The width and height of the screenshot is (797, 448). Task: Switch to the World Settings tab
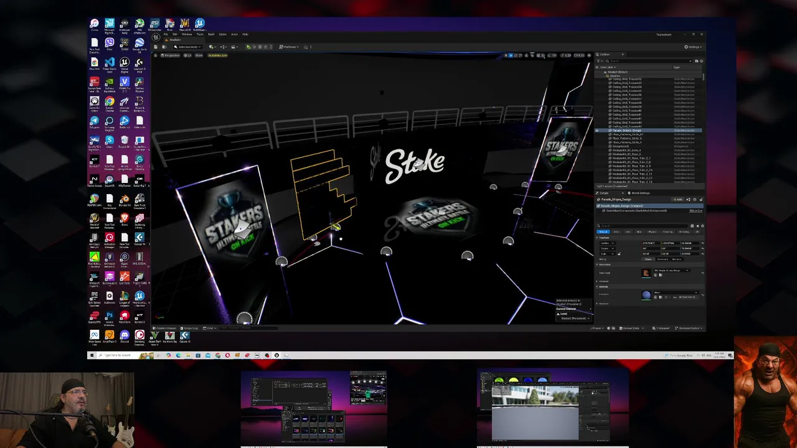tap(640, 193)
